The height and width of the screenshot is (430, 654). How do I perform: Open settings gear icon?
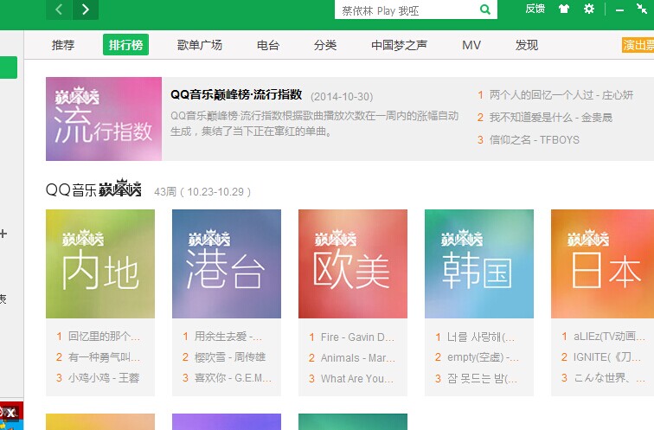tap(589, 9)
